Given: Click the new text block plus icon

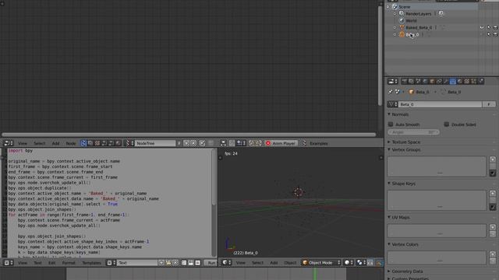Looking at the screenshot, I should click(161, 263).
